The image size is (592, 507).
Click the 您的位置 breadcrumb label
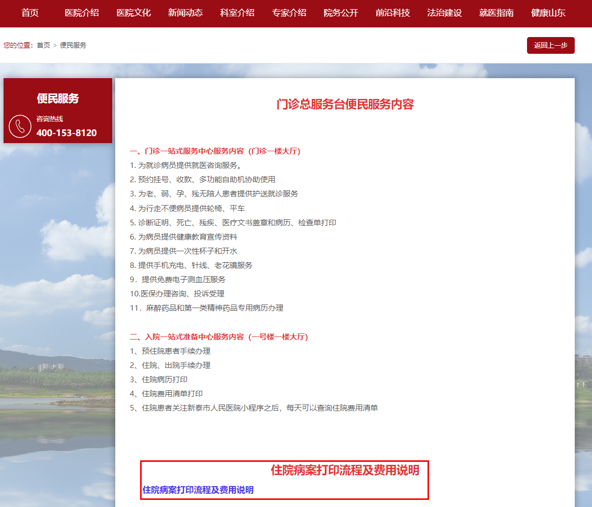tap(18, 45)
